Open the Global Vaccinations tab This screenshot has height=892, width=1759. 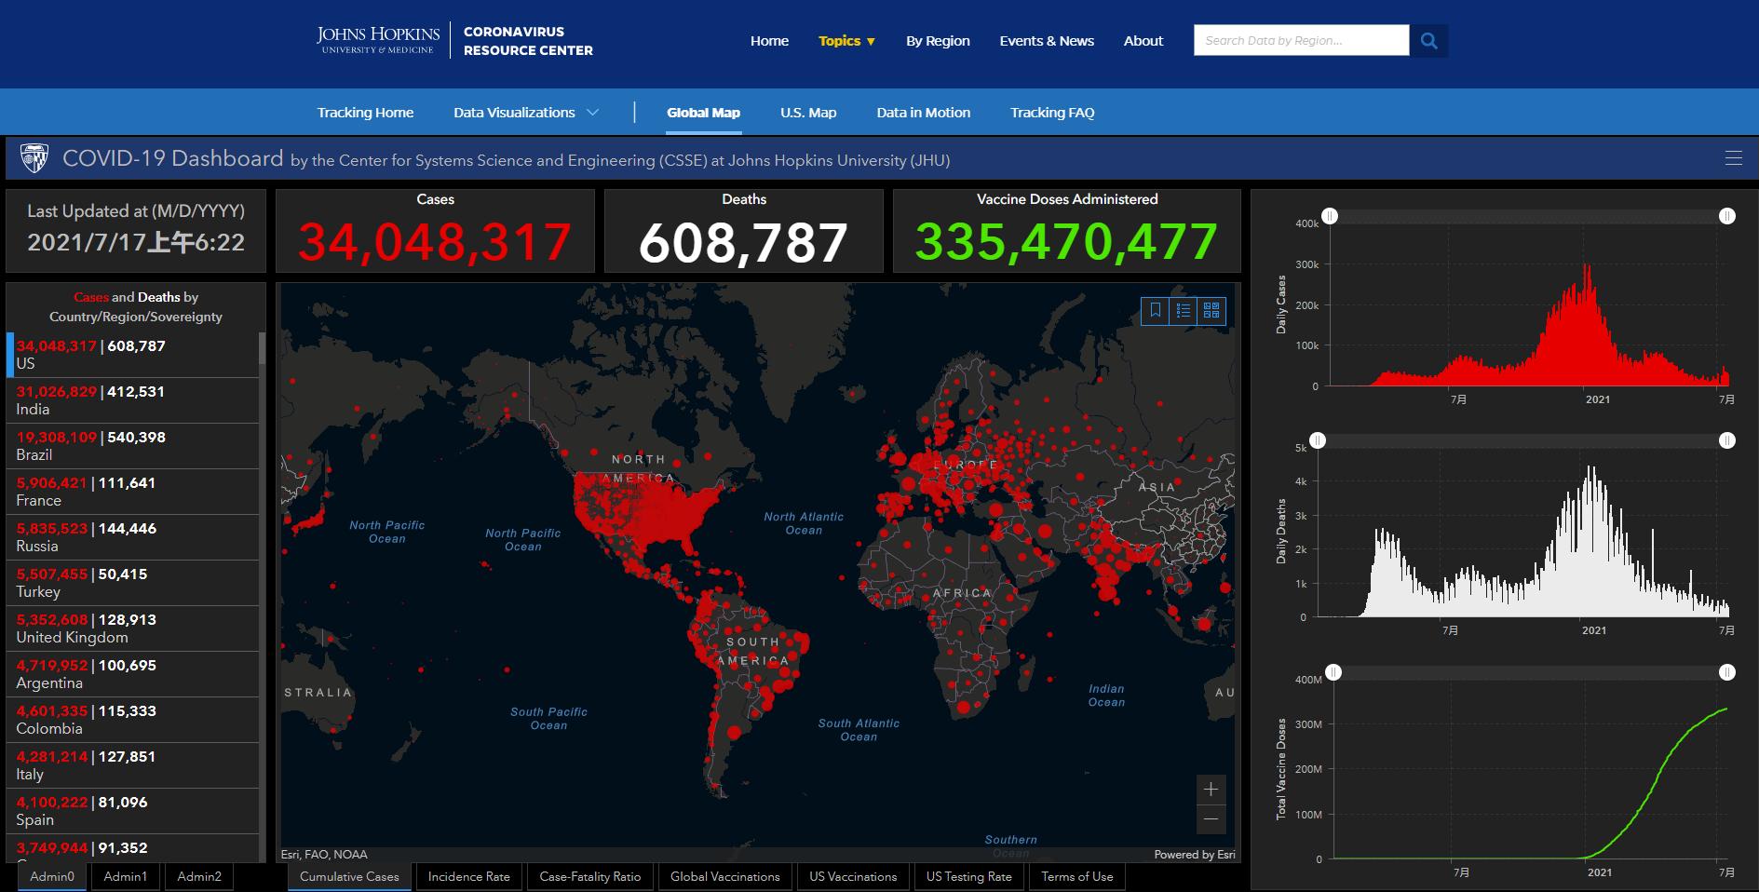pyautogui.click(x=725, y=877)
